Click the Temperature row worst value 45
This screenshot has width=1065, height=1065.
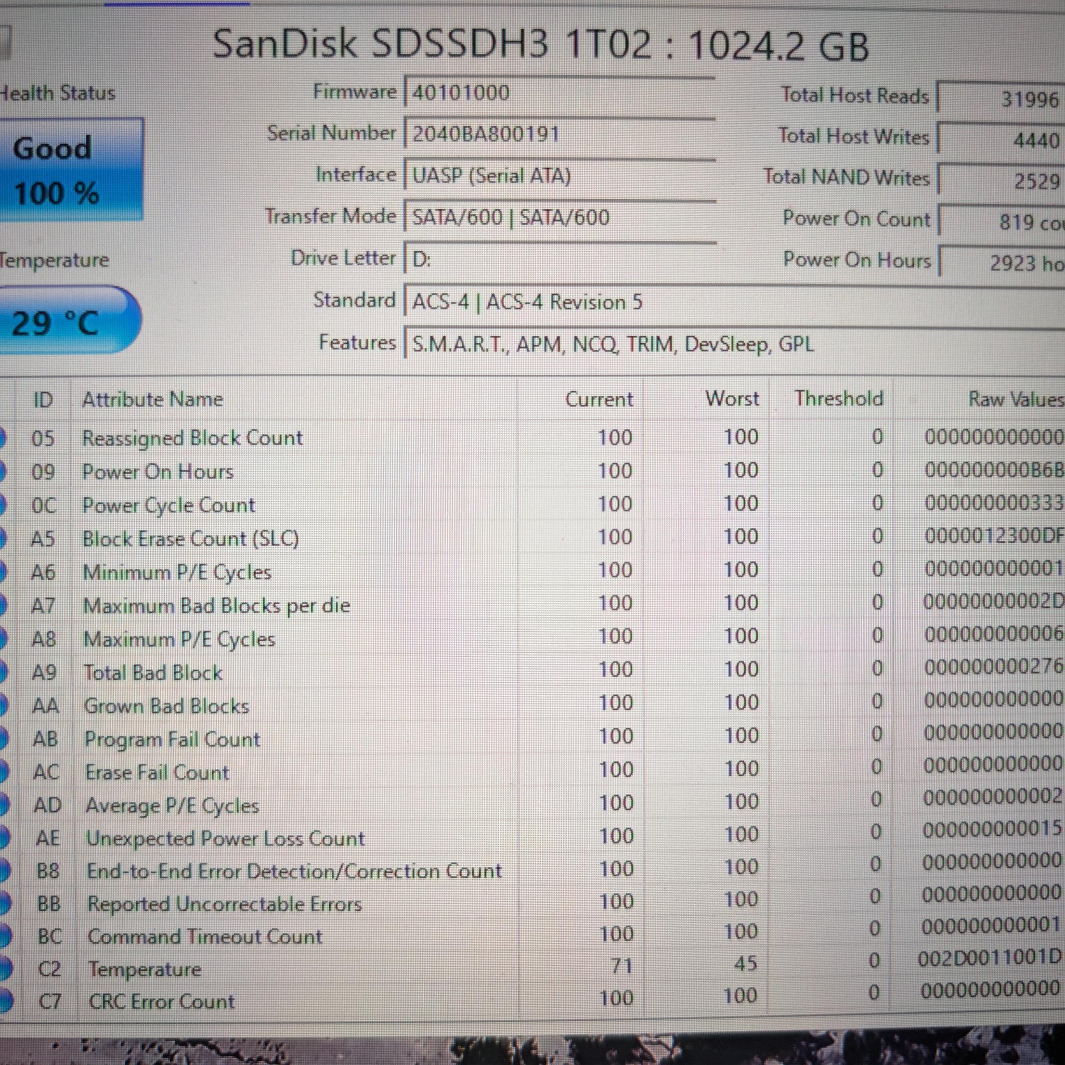pyautogui.click(x=745, y=964)
